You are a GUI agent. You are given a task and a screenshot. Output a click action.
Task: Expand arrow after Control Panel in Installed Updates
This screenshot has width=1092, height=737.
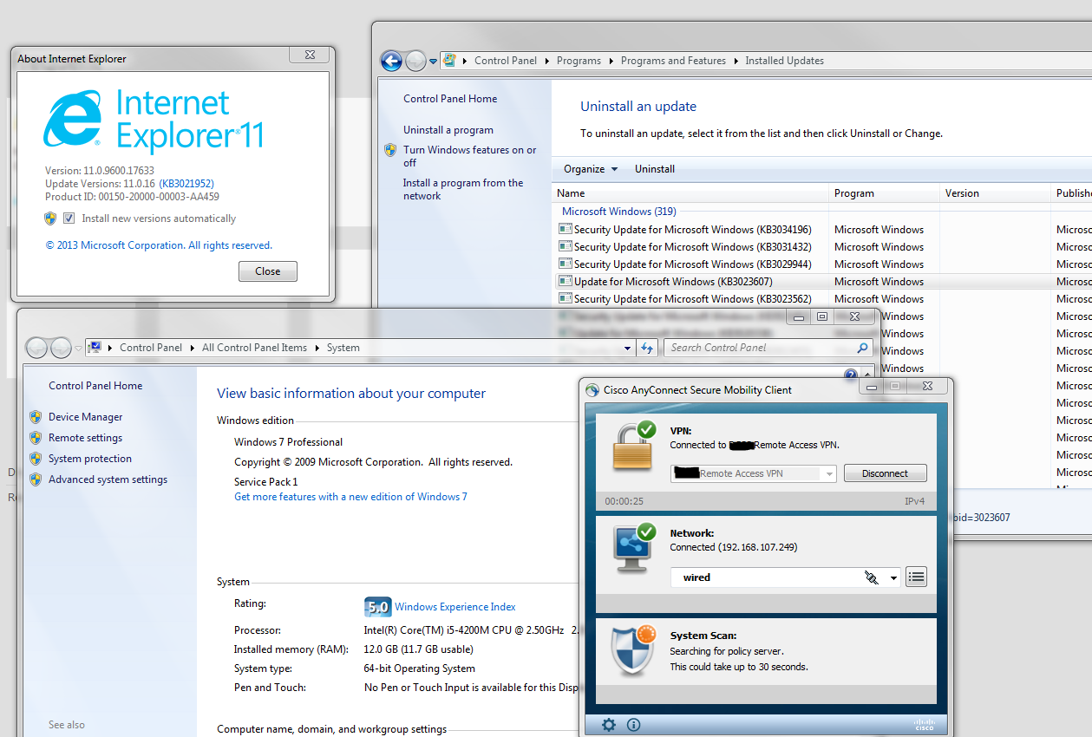[547, 61]
